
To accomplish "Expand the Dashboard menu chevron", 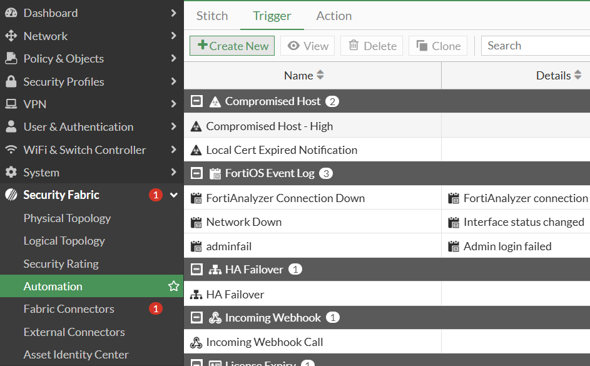I will 173,13.
